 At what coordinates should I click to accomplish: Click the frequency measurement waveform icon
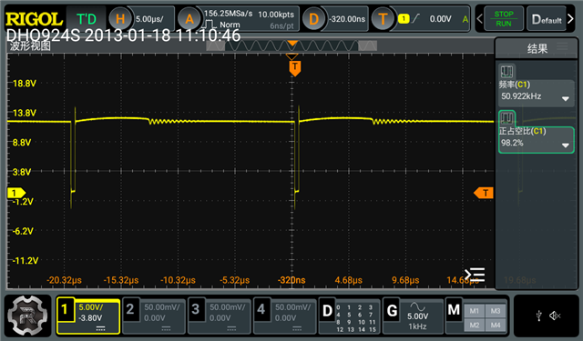(506, 71)
